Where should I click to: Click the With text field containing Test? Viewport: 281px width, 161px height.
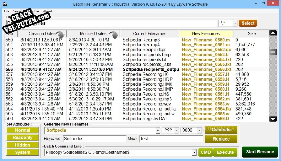171,139
